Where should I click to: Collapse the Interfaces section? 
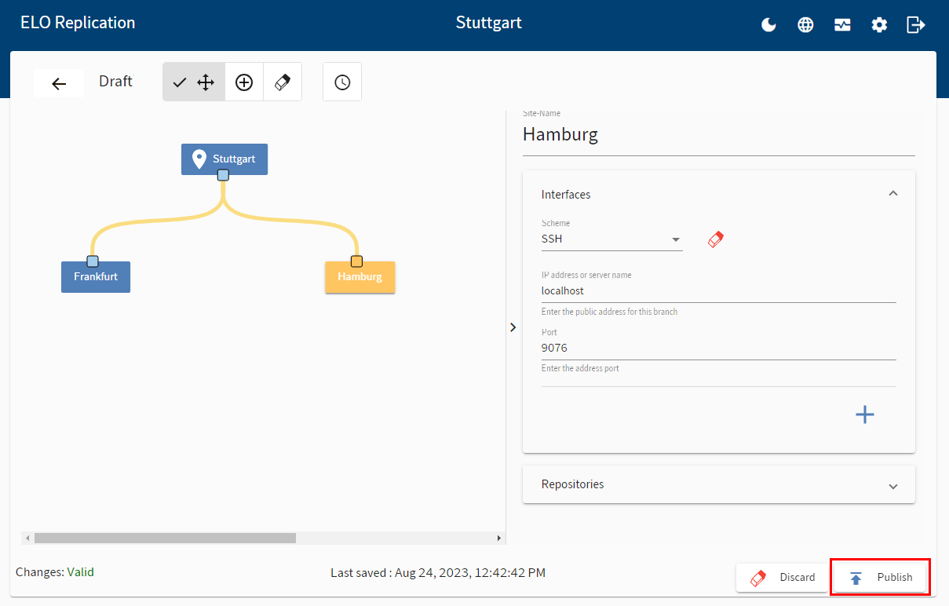coord(892,194)
